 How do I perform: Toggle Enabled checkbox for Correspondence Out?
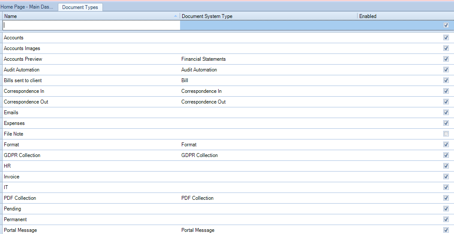(446, 102)
